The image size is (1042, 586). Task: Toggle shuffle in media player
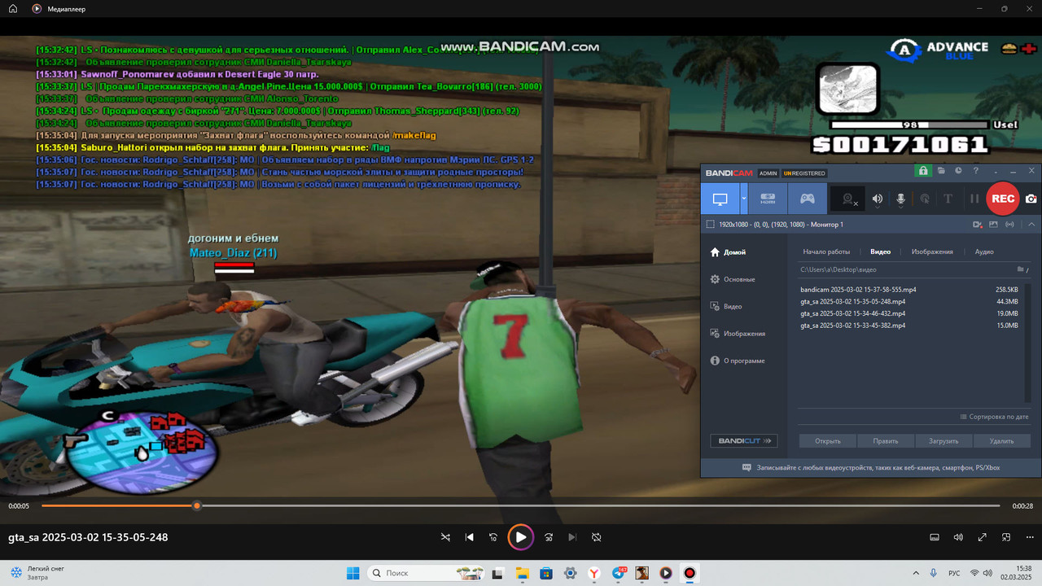point(445,537)
